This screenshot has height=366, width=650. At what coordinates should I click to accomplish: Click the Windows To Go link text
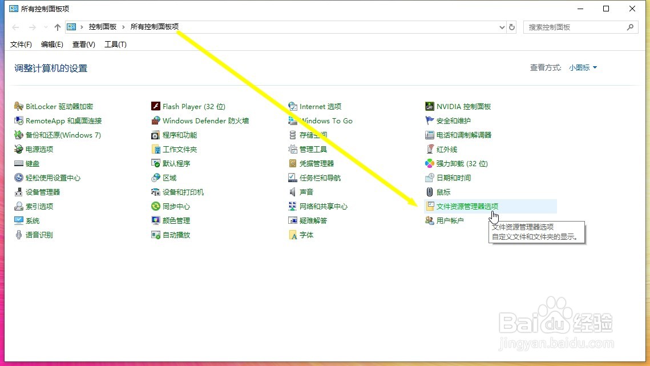(326, 120)
